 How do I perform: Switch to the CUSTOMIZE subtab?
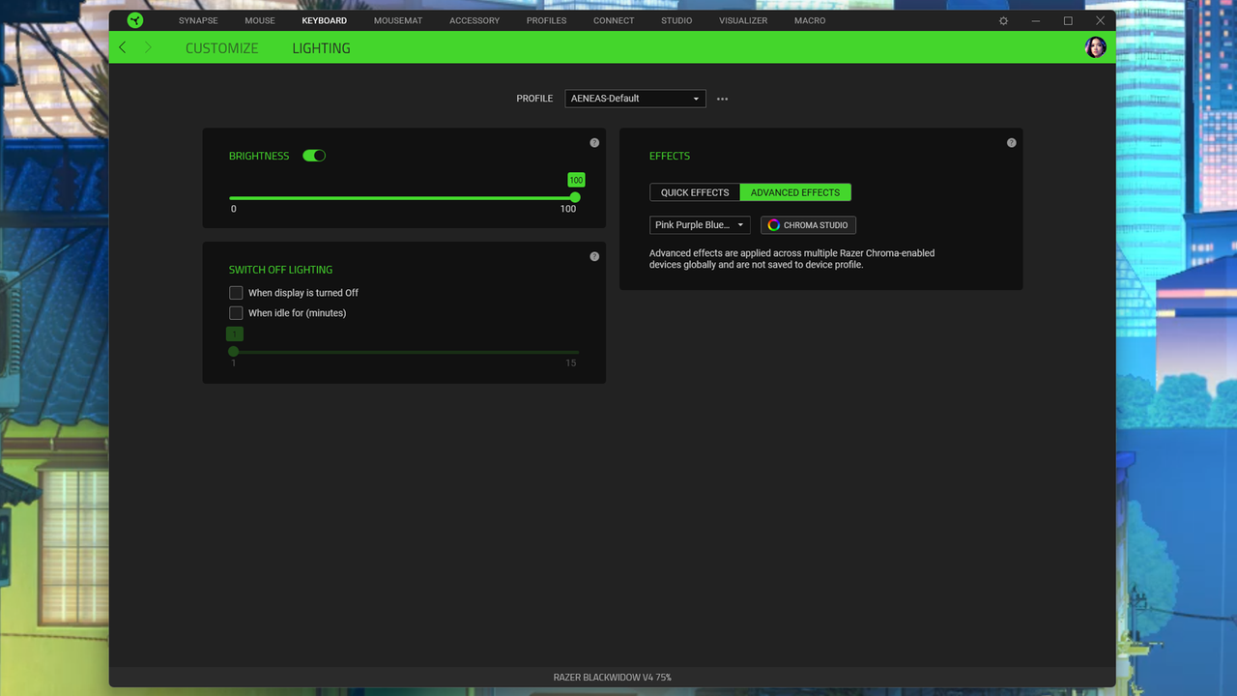(x=221, y=48)
